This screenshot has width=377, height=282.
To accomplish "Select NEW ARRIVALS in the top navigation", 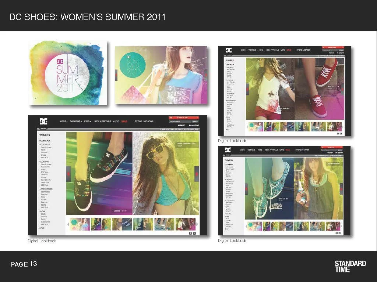I will click(x=102, y=121).
